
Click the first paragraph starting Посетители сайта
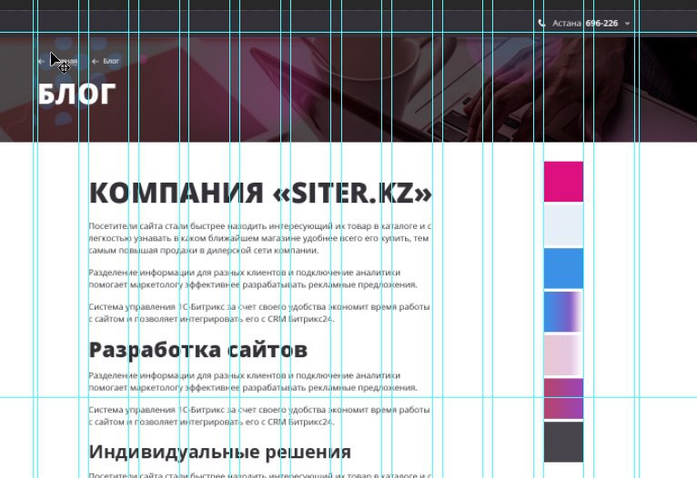260,238
